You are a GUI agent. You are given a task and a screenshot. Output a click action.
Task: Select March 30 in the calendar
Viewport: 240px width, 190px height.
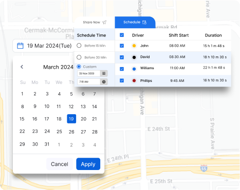[35, 144]
